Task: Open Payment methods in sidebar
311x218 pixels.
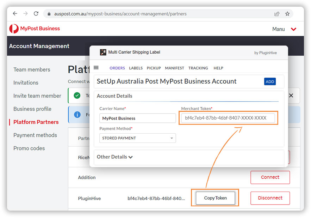Action: 35,135
